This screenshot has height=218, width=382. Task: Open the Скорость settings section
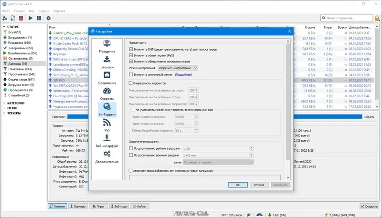[x=107, y=94]
